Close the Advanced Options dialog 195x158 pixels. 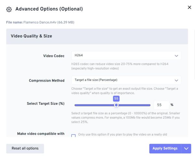tap(189, 7)
